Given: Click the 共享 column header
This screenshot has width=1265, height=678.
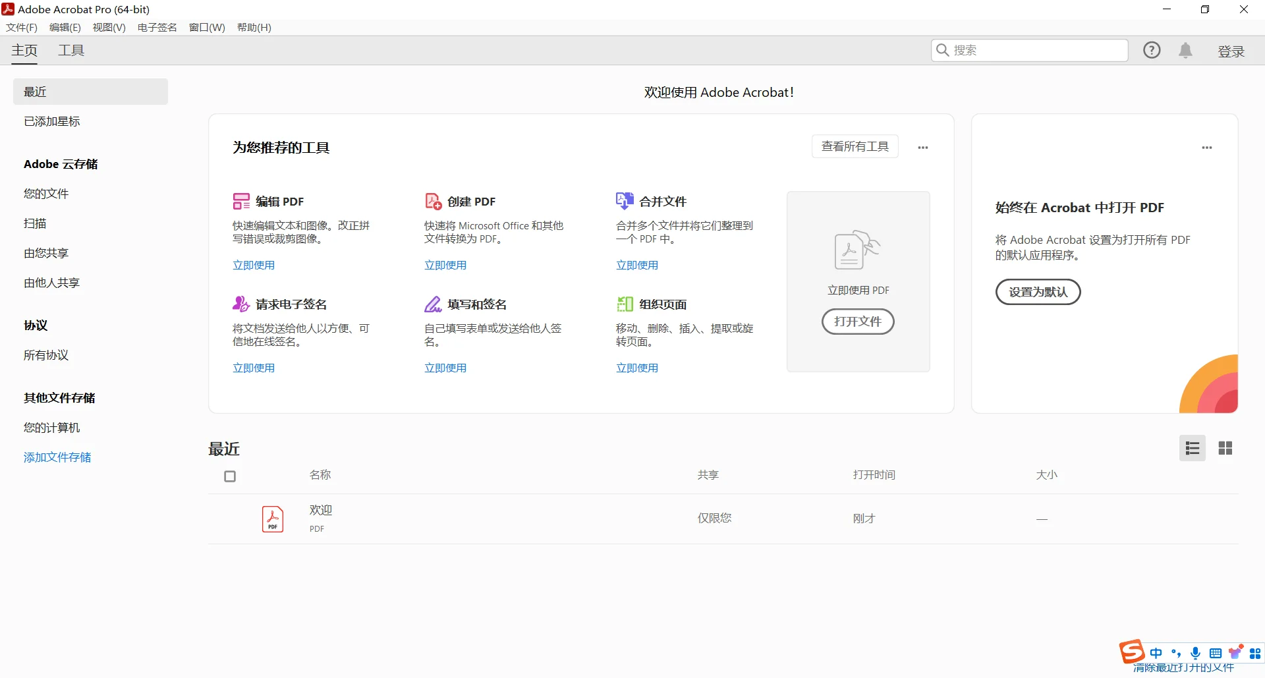Looking at the screenshot, I should tap(708, 474).
